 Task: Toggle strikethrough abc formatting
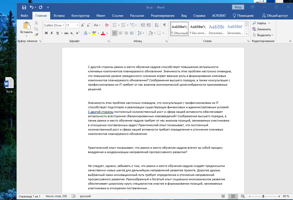(66, 33)
